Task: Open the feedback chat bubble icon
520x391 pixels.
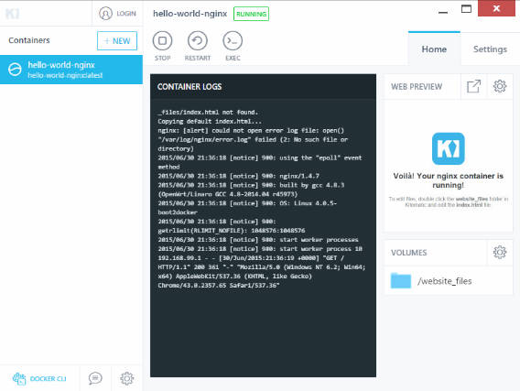Action: pos(95,378)
